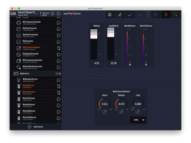The width and height of the screenshot is (191, 143).
Task: Open the RMS dropdown menu
Action: [x=138, y=120]
